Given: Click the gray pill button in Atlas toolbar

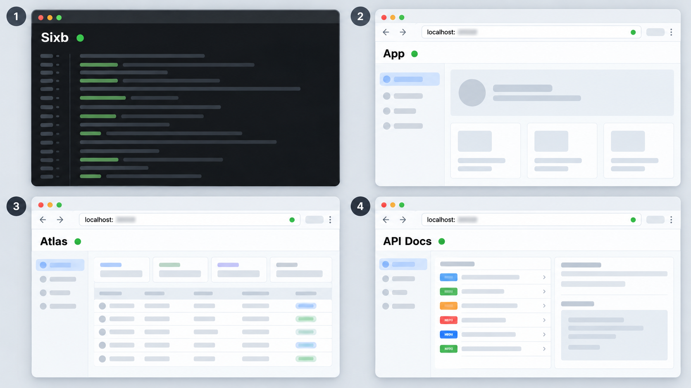Looking at the screenshot, I should pos(315,220).
